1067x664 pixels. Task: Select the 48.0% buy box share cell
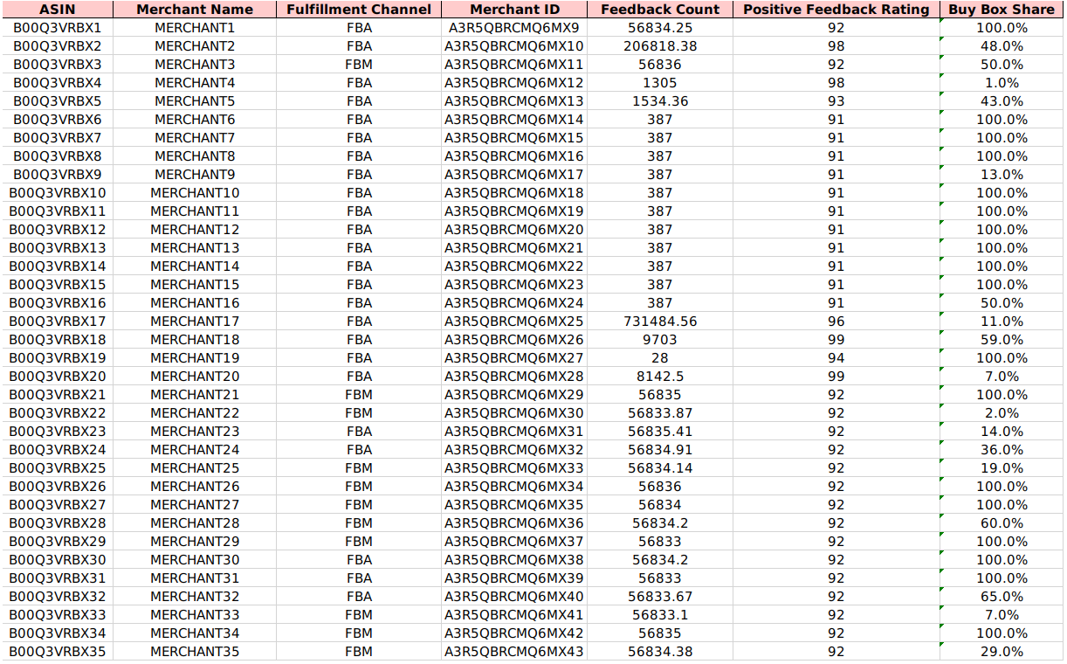1002,46
